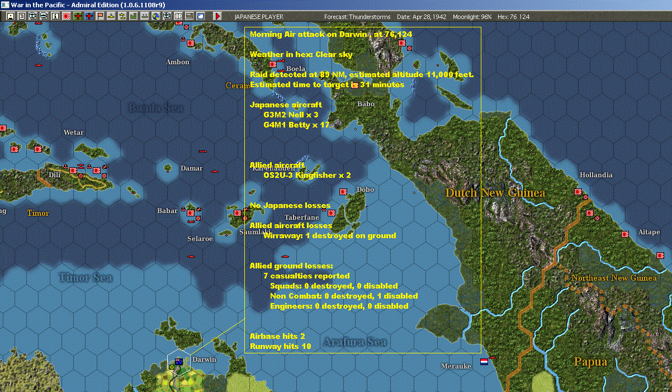672x392 pixels.
Task: Select the Japanese base icon at Hollandia
Action: click(578, 192)
